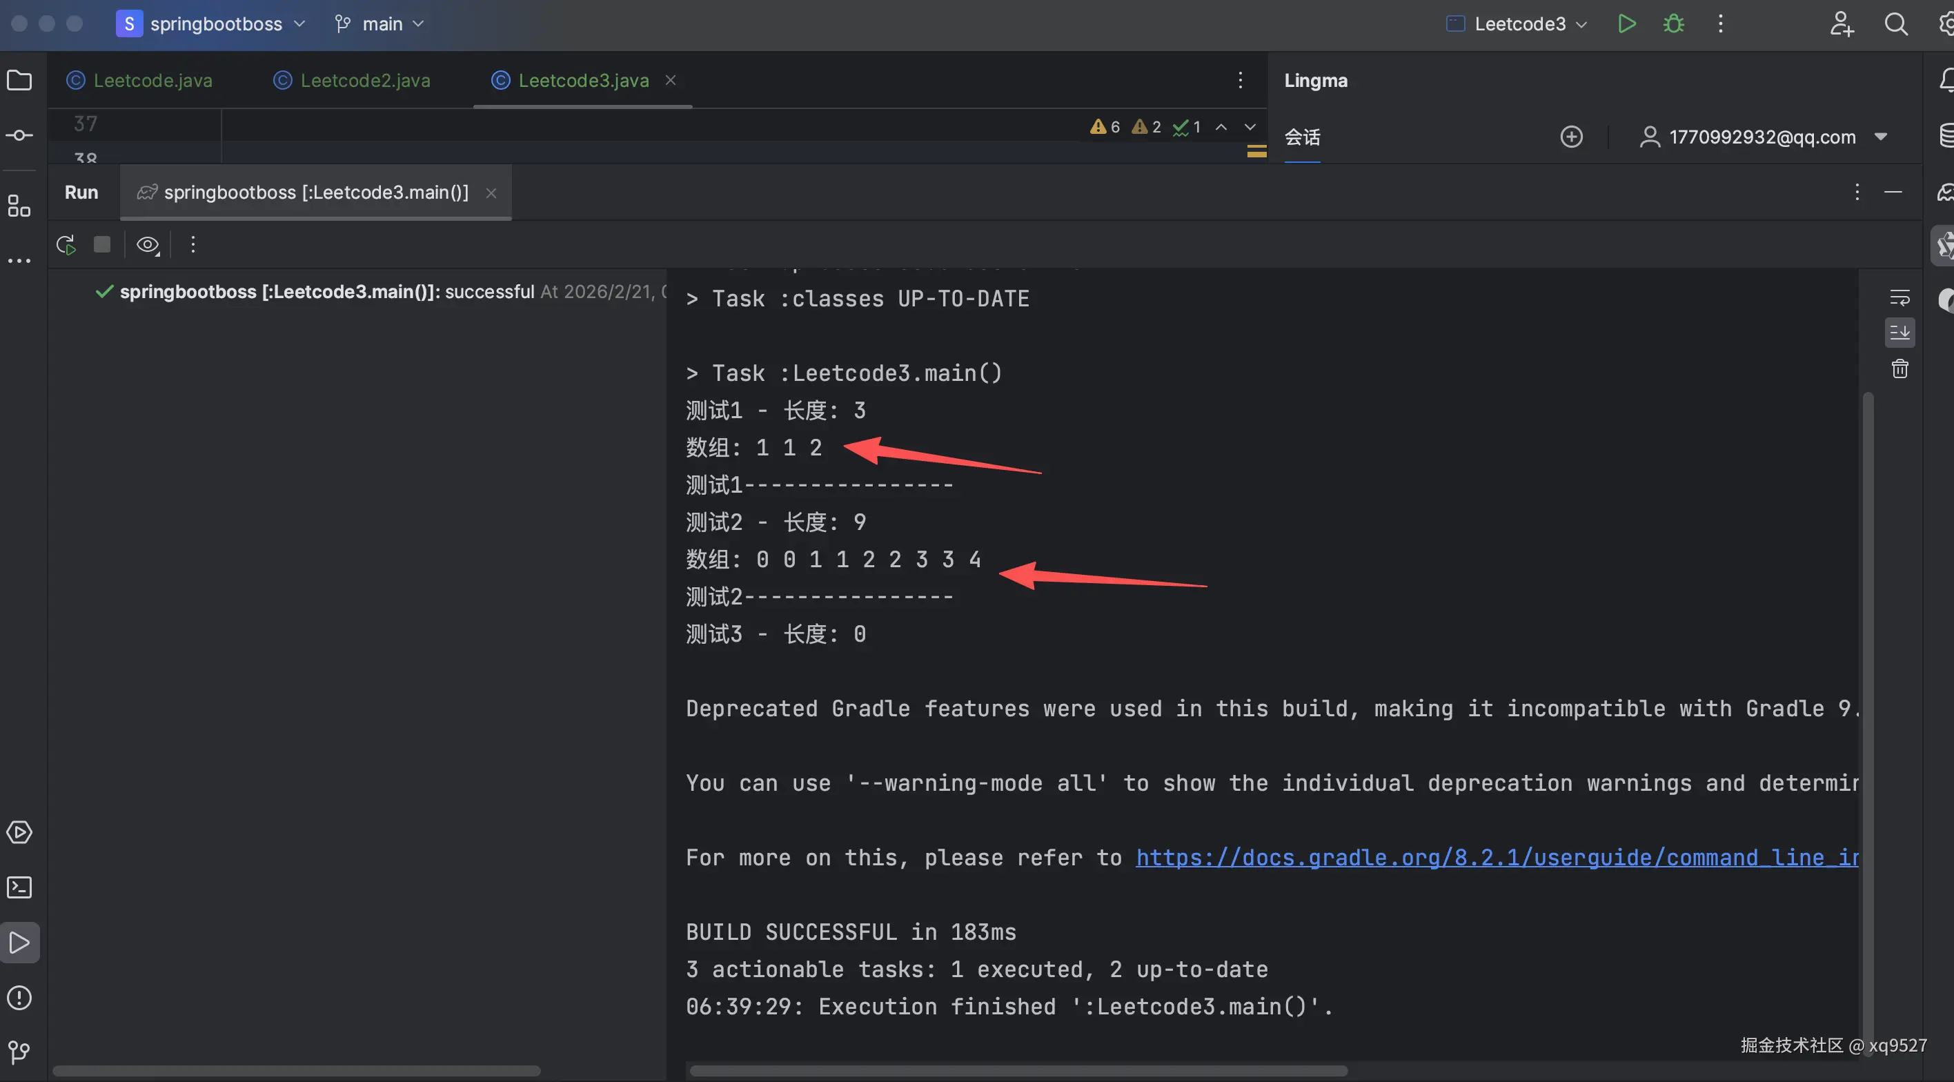
Task: Toggle scroll to end of output
Action: [1899, 333]
